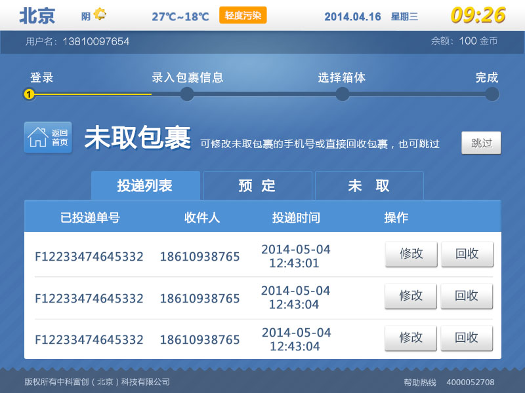Open the 预定 tab
The width and height of the screenshot is (525, 393).
(258, 185)
